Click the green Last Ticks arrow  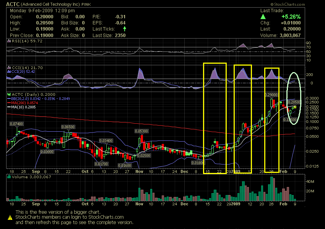point(124,29)
